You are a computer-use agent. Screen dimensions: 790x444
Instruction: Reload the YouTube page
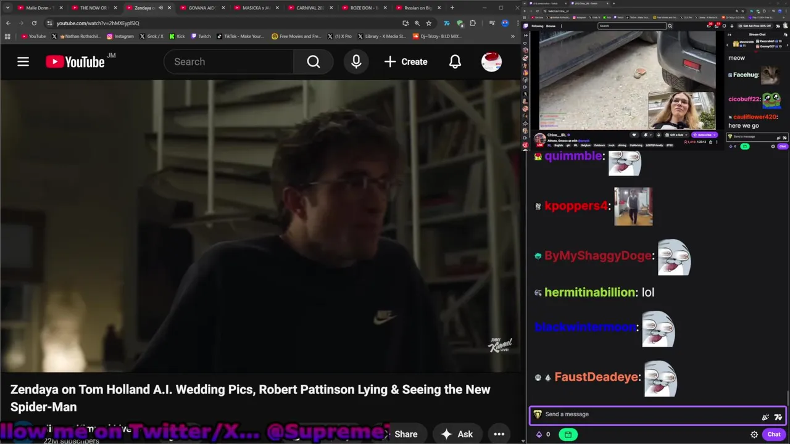pyautogui.click(x=34, y=23)
